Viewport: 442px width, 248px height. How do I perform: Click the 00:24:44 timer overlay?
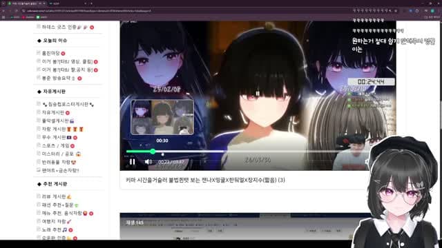[x=371, y=82]
